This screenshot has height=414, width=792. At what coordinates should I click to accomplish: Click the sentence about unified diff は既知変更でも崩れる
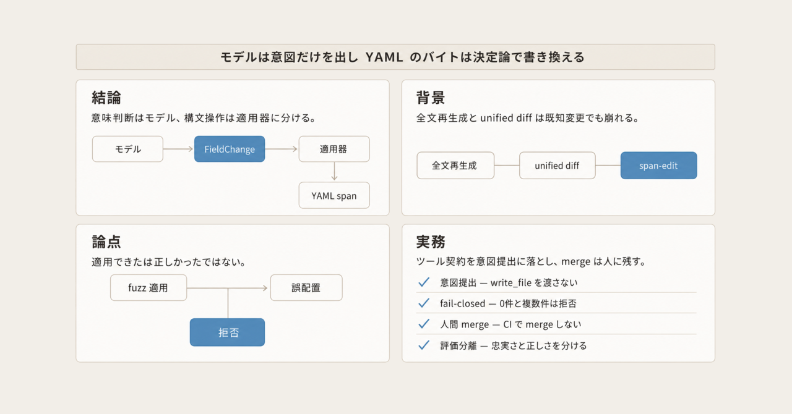tap(528, 117)
